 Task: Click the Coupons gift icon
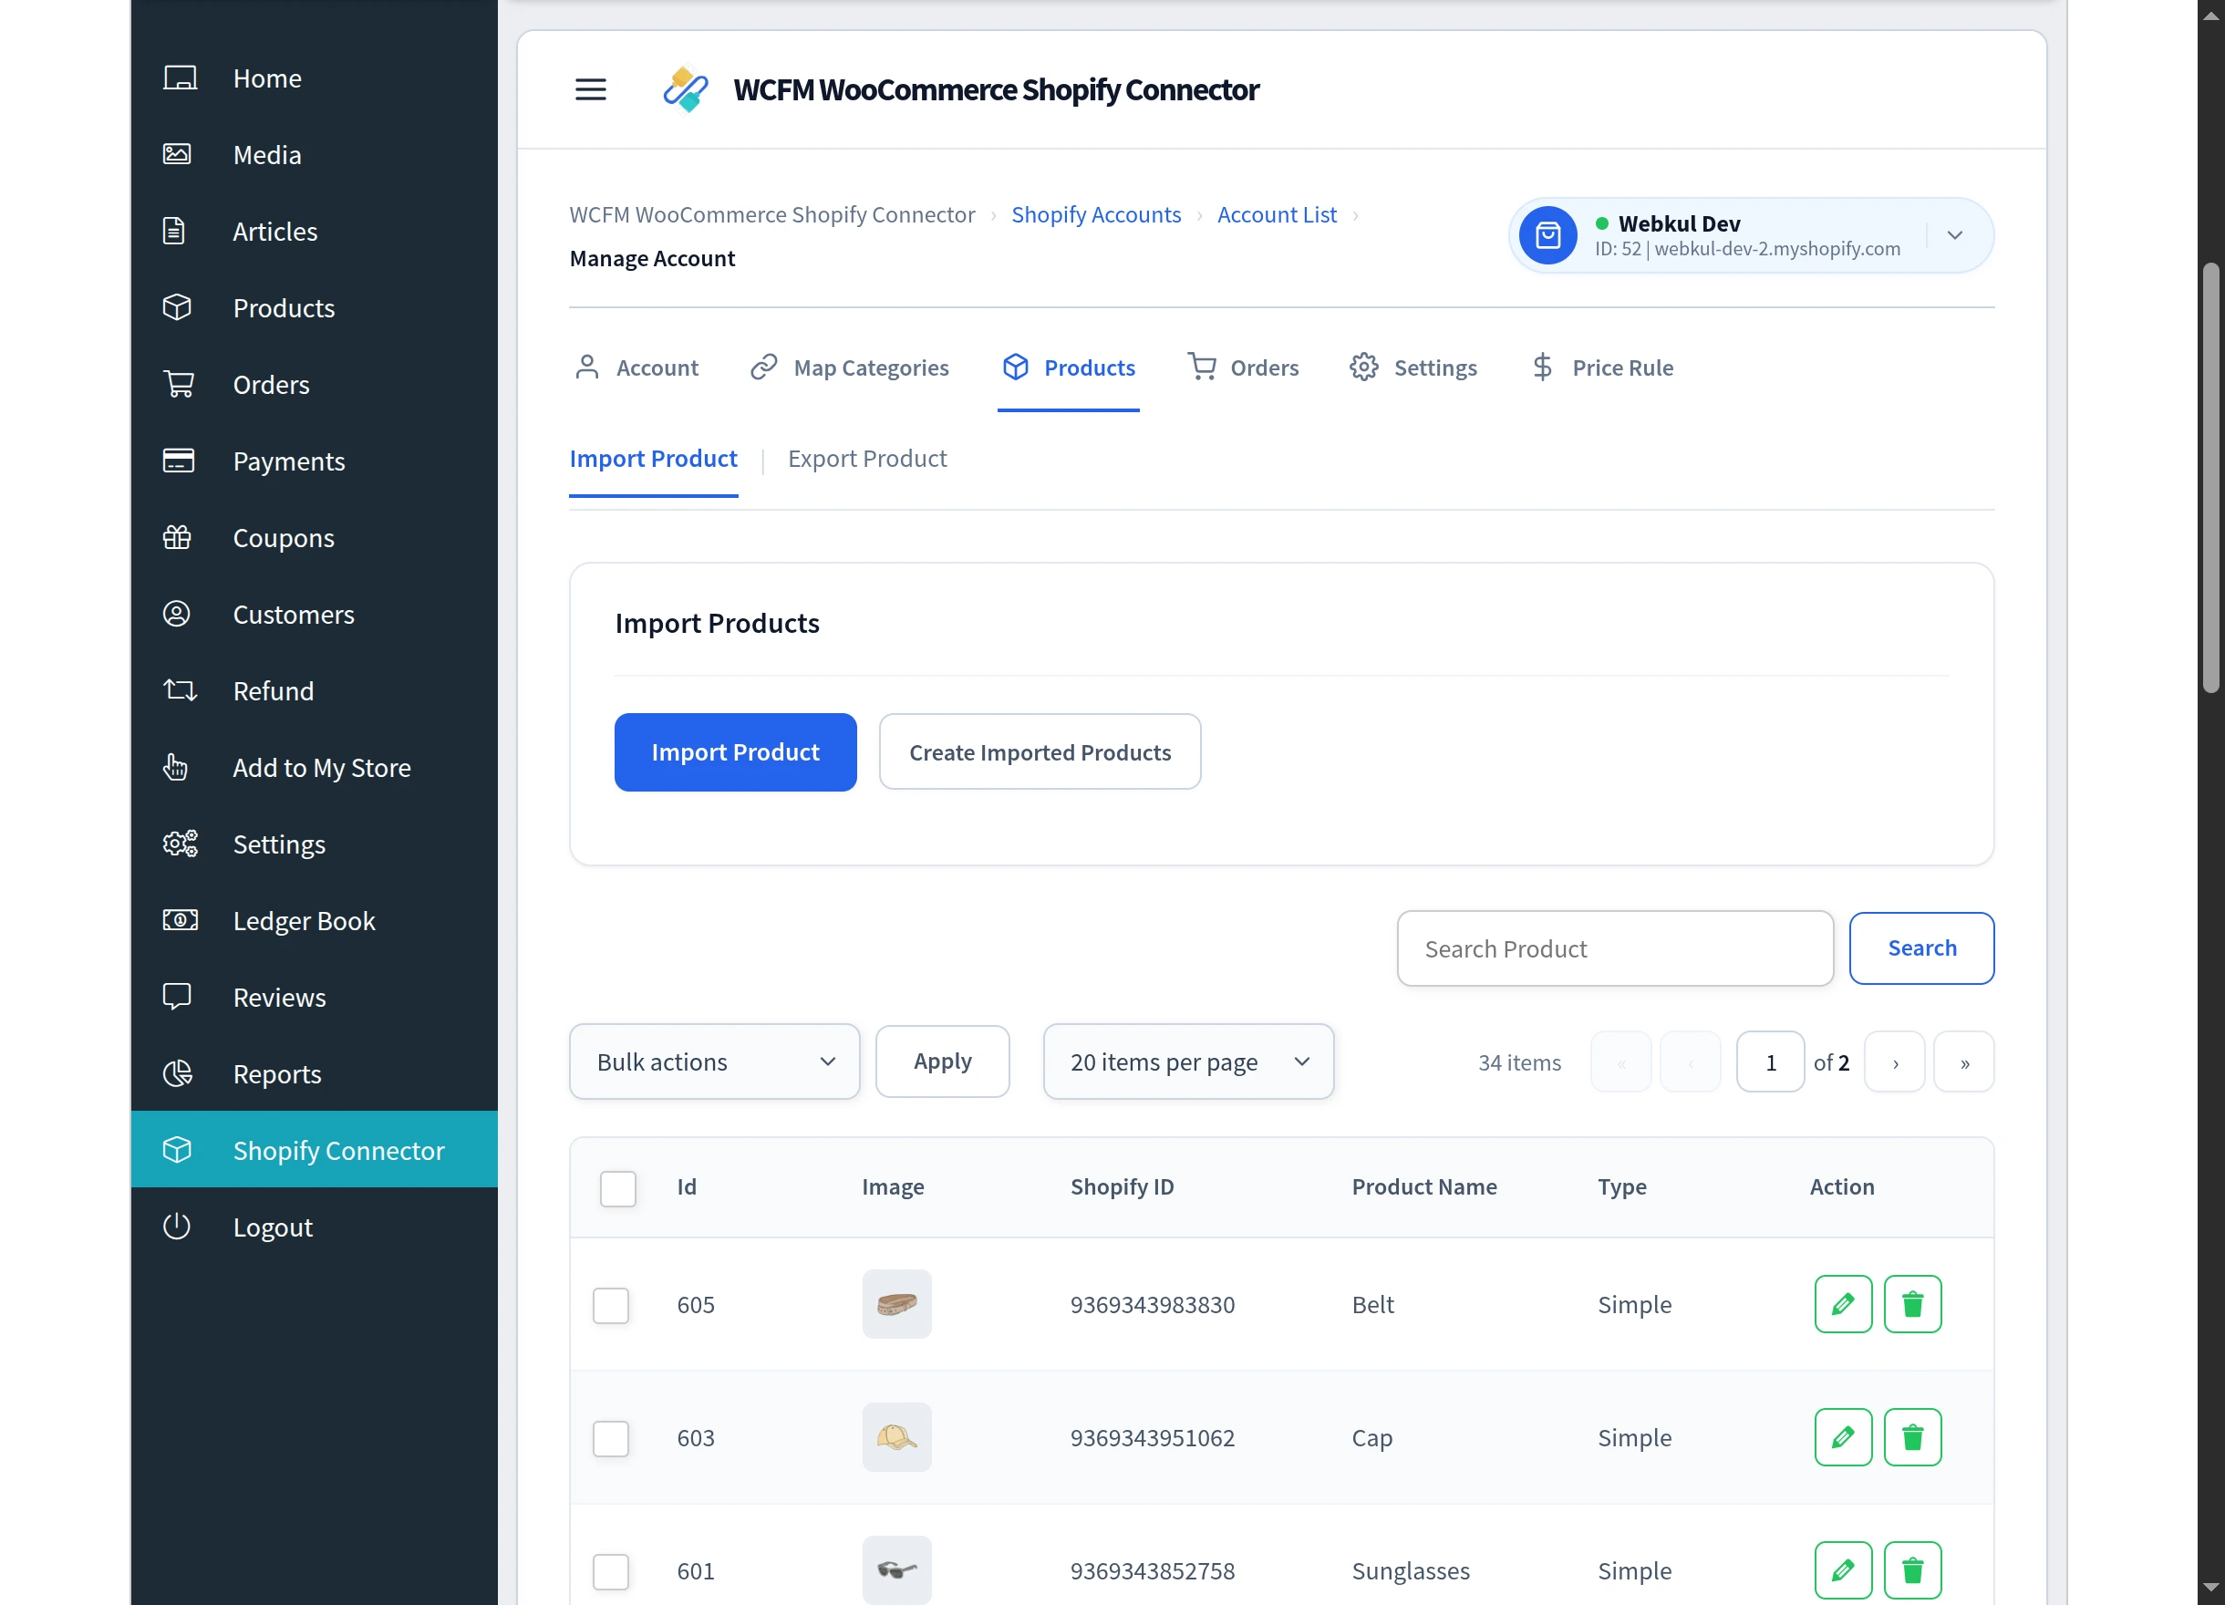pyautogui.click(x=178, y=538)
